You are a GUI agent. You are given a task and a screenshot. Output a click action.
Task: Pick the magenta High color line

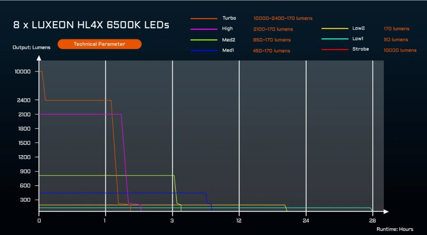(78, 114)
